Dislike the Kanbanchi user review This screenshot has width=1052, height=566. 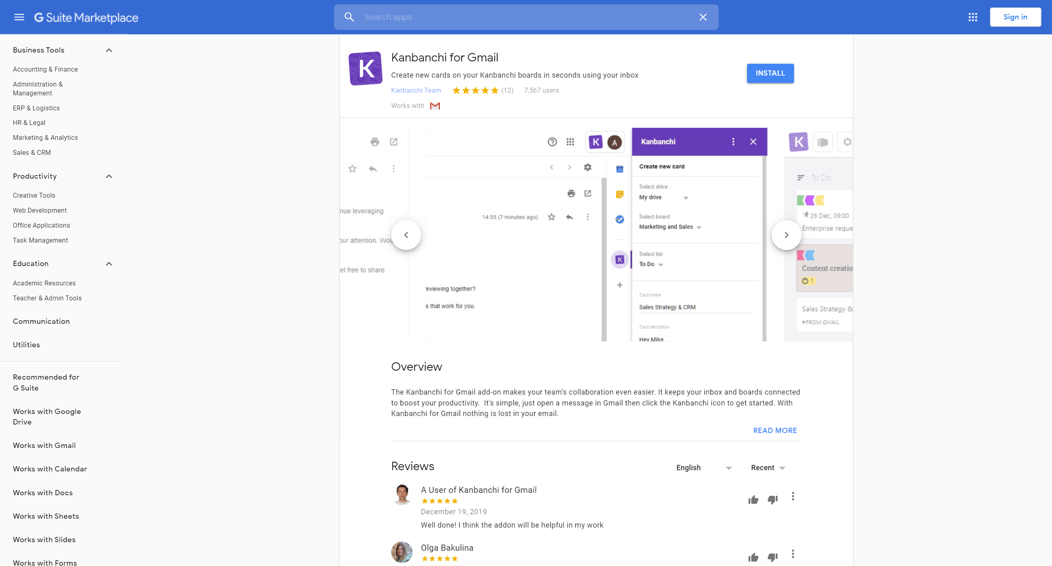tap(772, 499)
